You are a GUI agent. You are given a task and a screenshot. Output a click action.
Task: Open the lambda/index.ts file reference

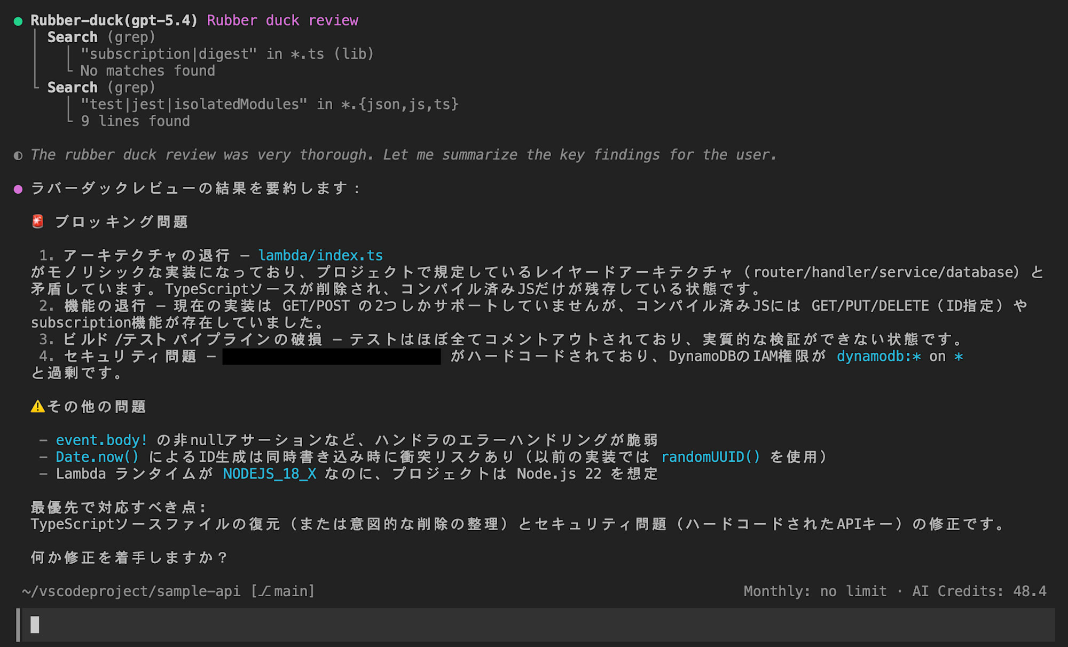click(x=320, y=255)
